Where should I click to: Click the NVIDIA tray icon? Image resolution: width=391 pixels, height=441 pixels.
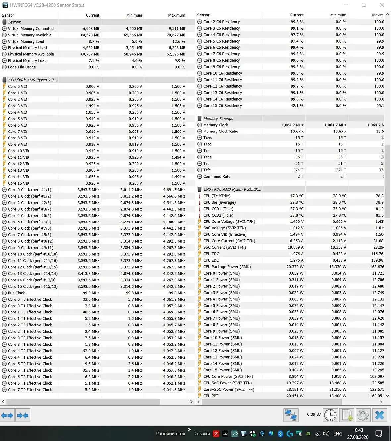click(308, 433)
